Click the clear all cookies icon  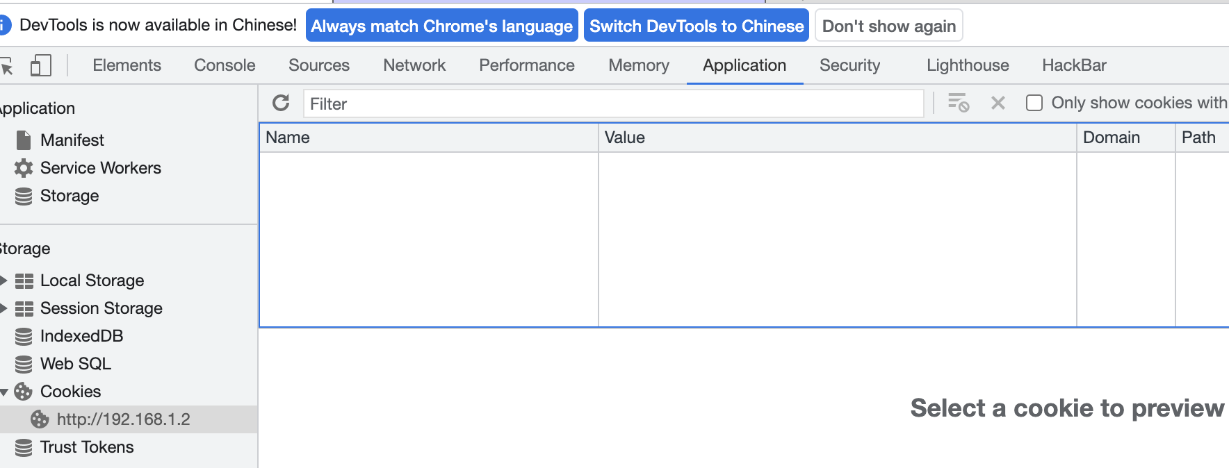pyautogui.click(x=959, y=103)
